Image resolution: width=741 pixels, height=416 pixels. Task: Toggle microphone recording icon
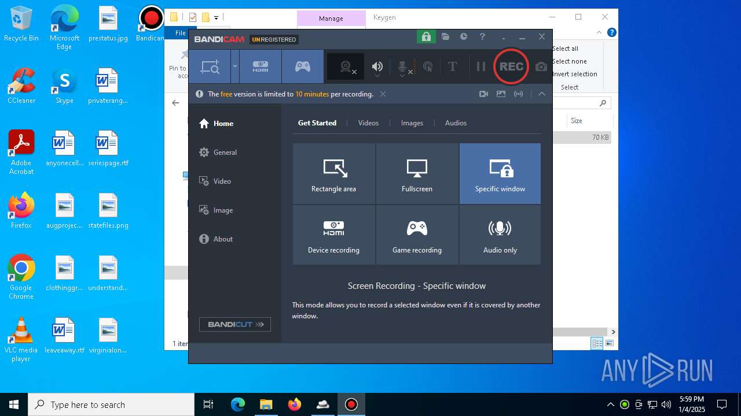coord(403,67)
